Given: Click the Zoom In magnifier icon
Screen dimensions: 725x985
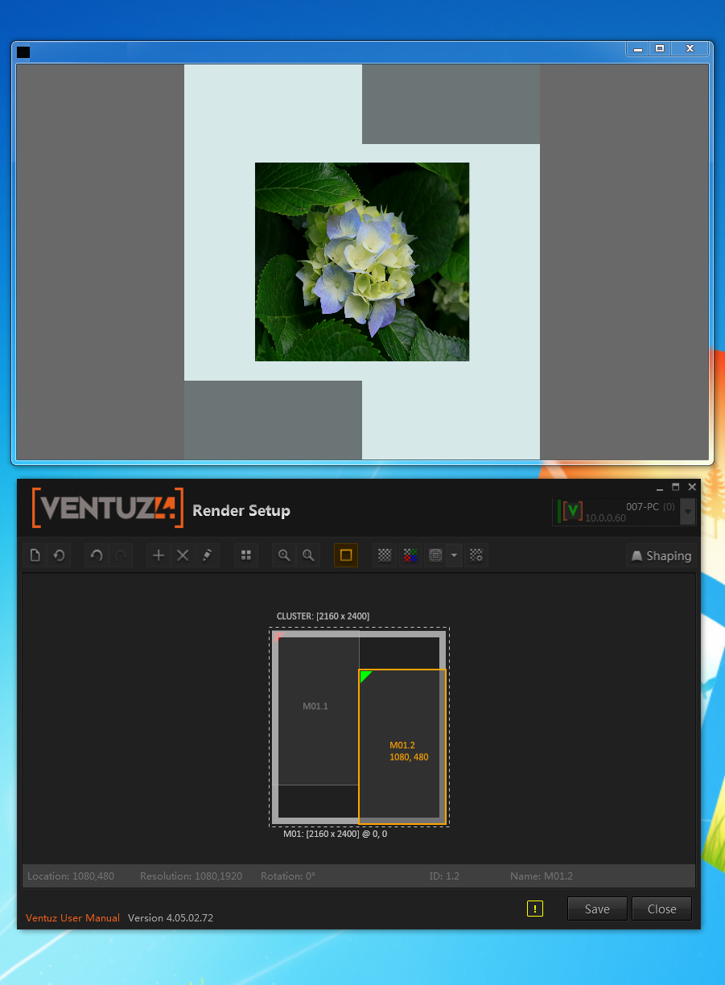Looking at the screenshot, I should (x=284, y=555).
